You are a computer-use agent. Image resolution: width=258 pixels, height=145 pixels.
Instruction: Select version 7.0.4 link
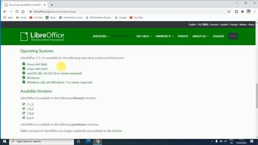click(x=30, y=114)
